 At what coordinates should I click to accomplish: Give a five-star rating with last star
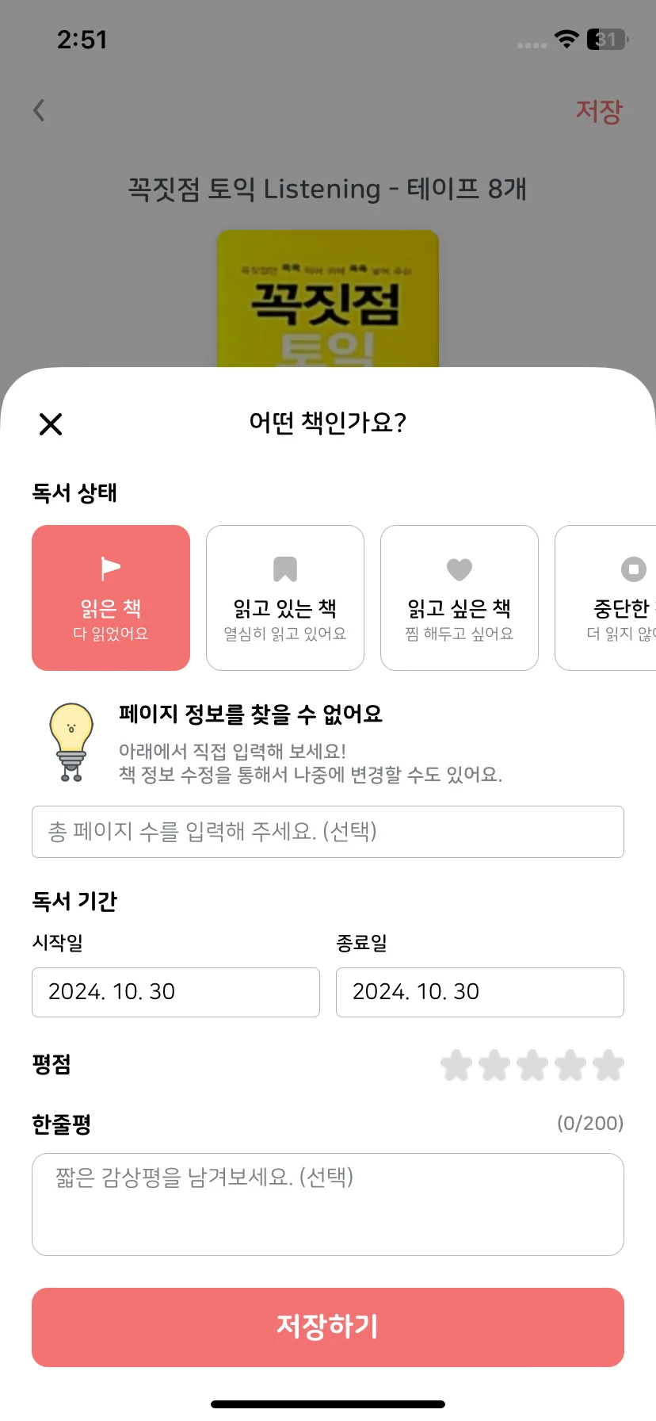[x=608, y=1065]
